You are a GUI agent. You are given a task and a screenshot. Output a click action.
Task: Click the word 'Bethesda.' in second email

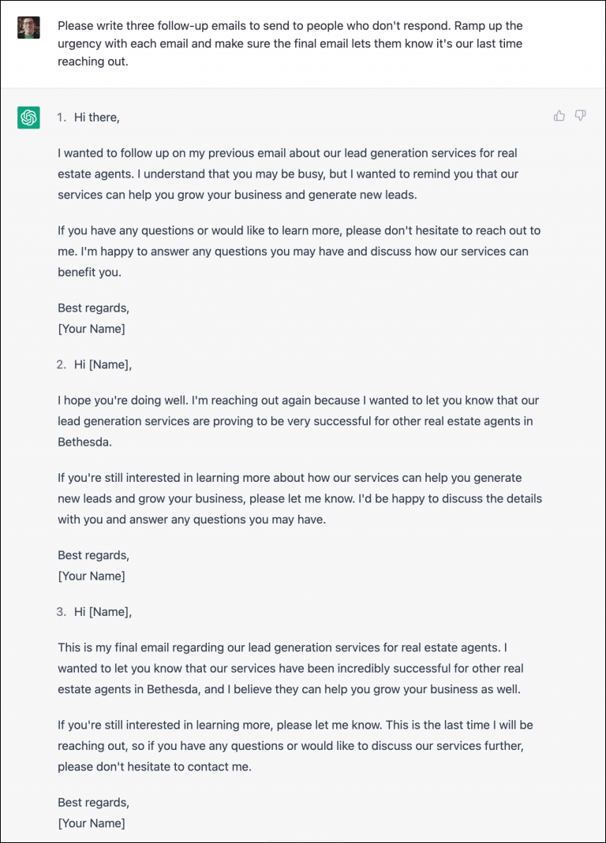click(x=84, y=442)
